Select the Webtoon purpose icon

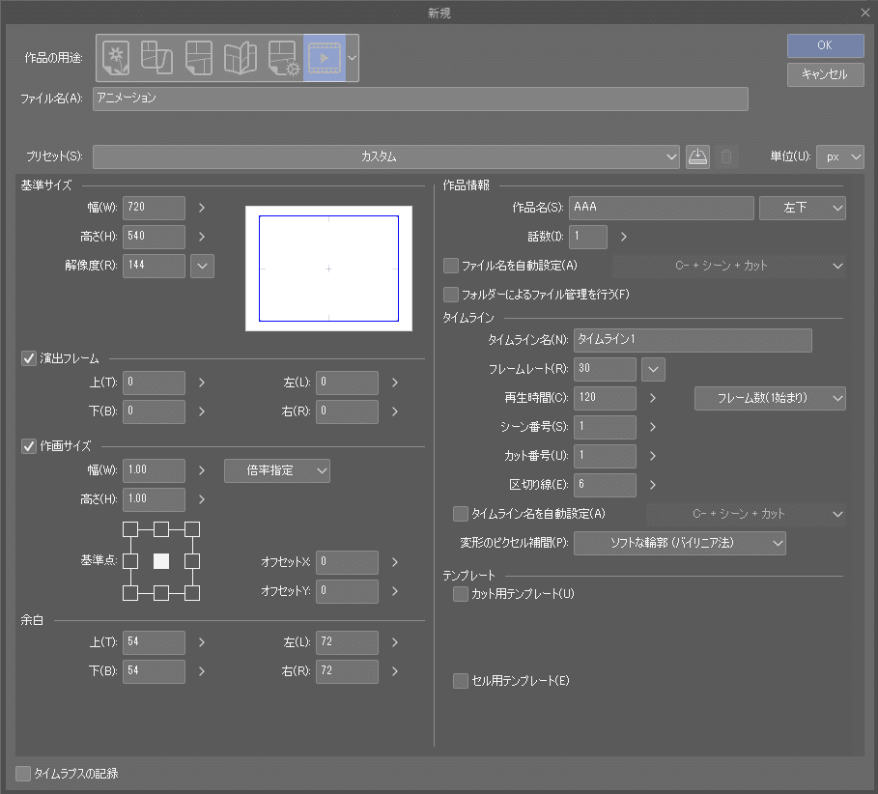(156, 57)
